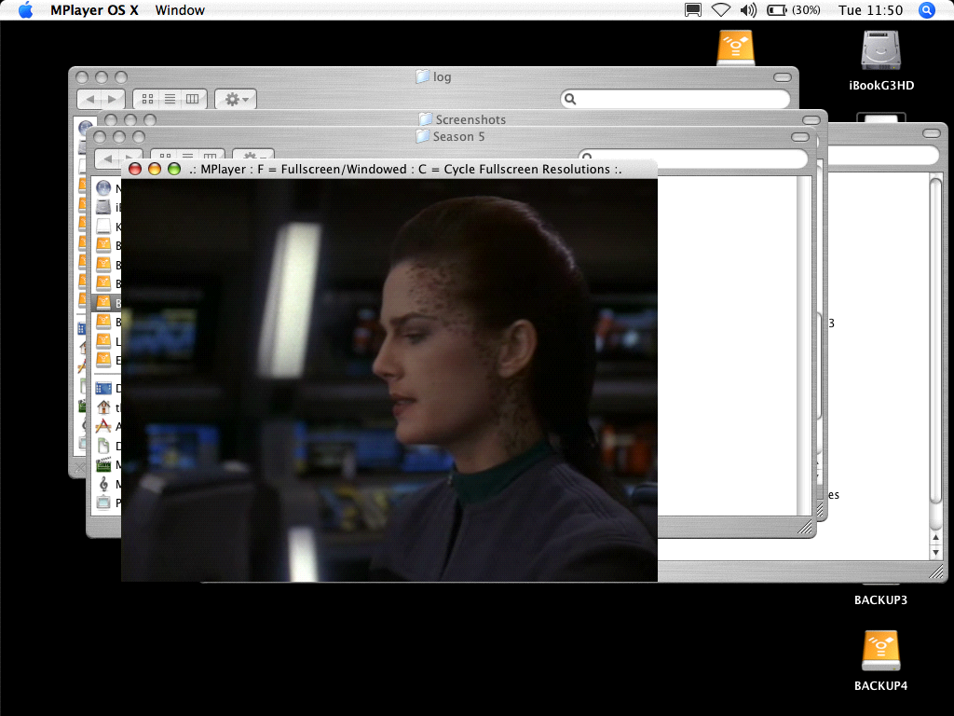The width and height of the screenshot is (954, 716).
Task: Click the MPlayer video picture
Action: tap(389, 380)
